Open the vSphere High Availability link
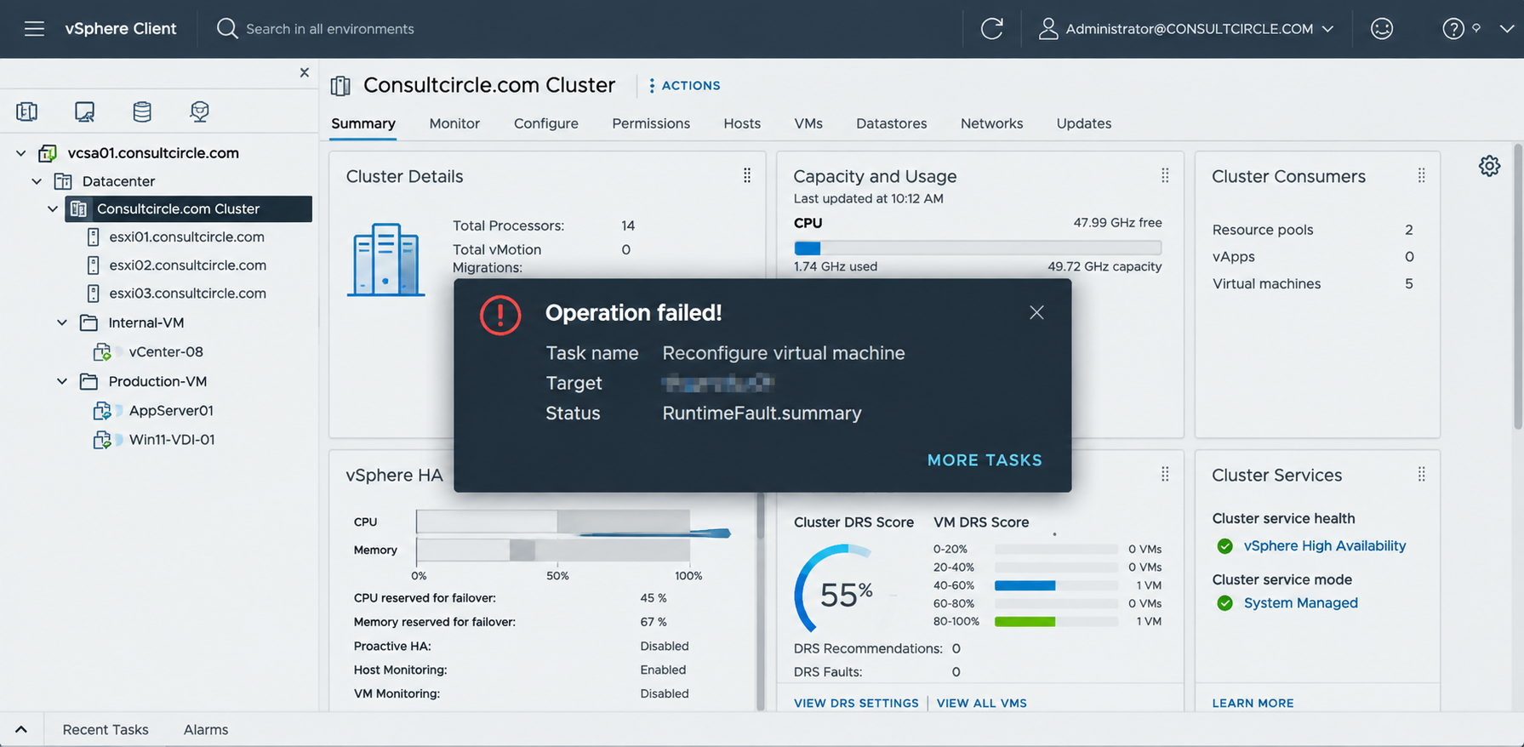 coord(1324,545)
